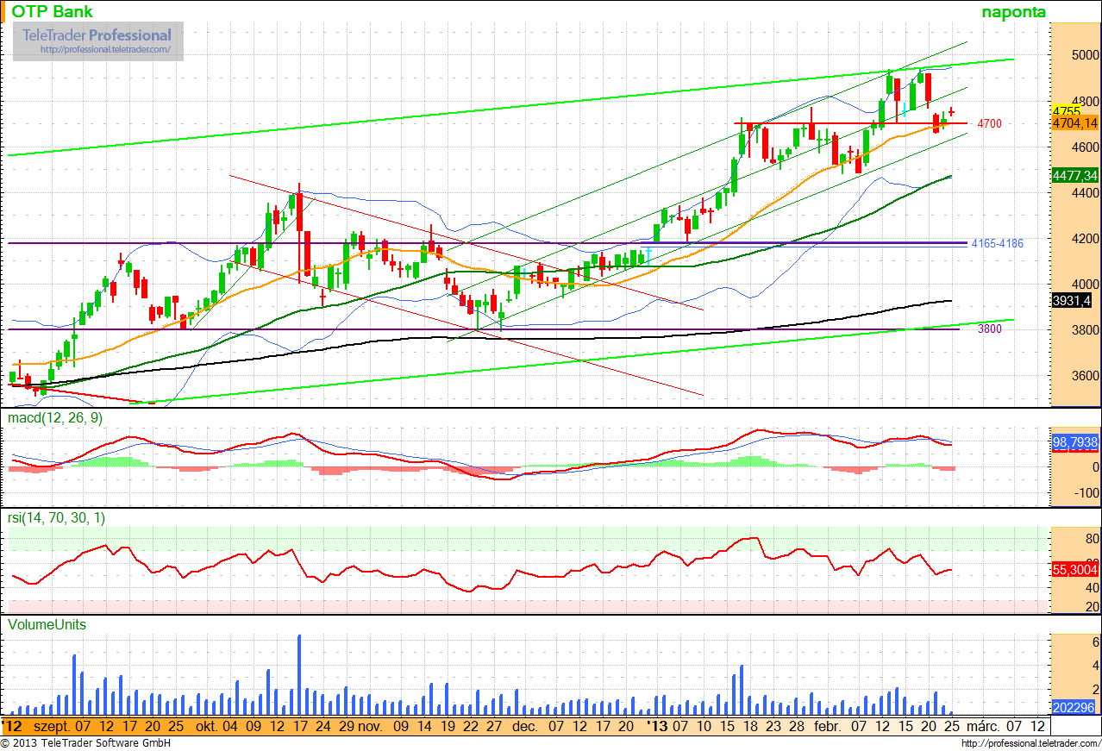Image resolution: width=1102 pixels, height=751 pixels.
Task: Select the 0 tick on MACD axis
Action: pos(1095,467)
